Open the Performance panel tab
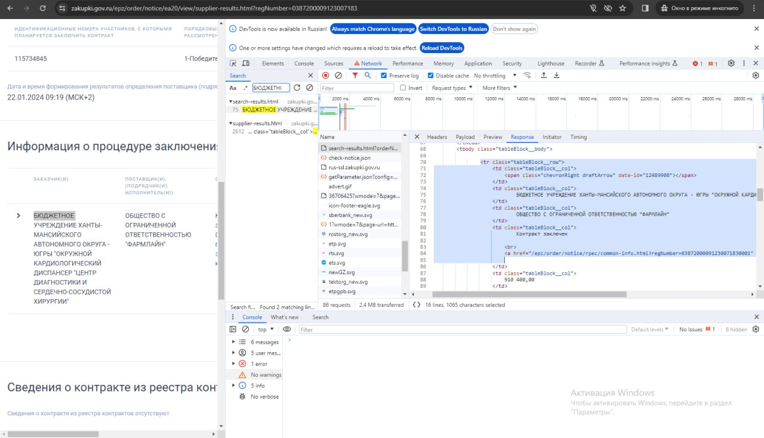Screen dimensions: 764x438 [408, 63]
